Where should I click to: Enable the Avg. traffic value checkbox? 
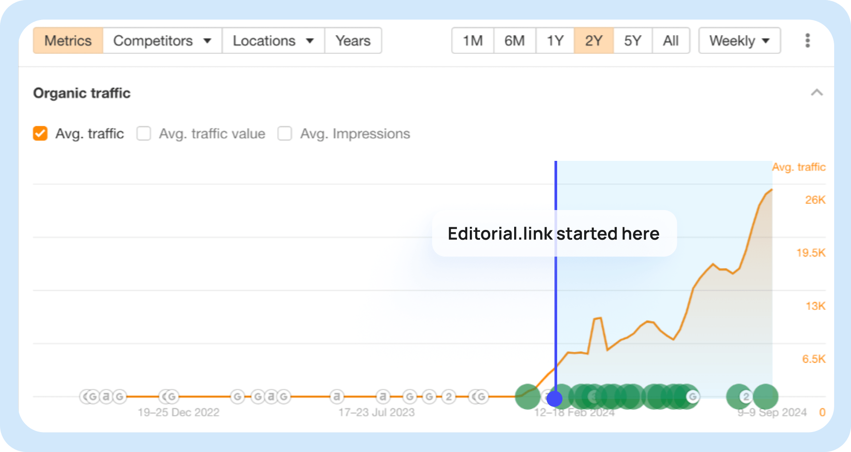(144, 133)
